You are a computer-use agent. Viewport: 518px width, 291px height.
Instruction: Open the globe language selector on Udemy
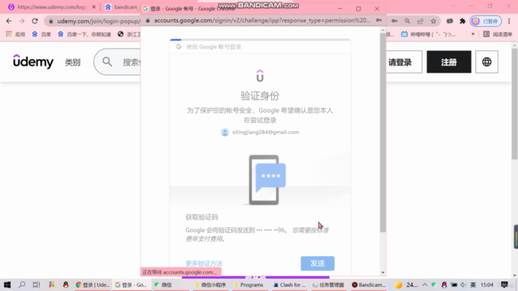click(x=486, y=61)
